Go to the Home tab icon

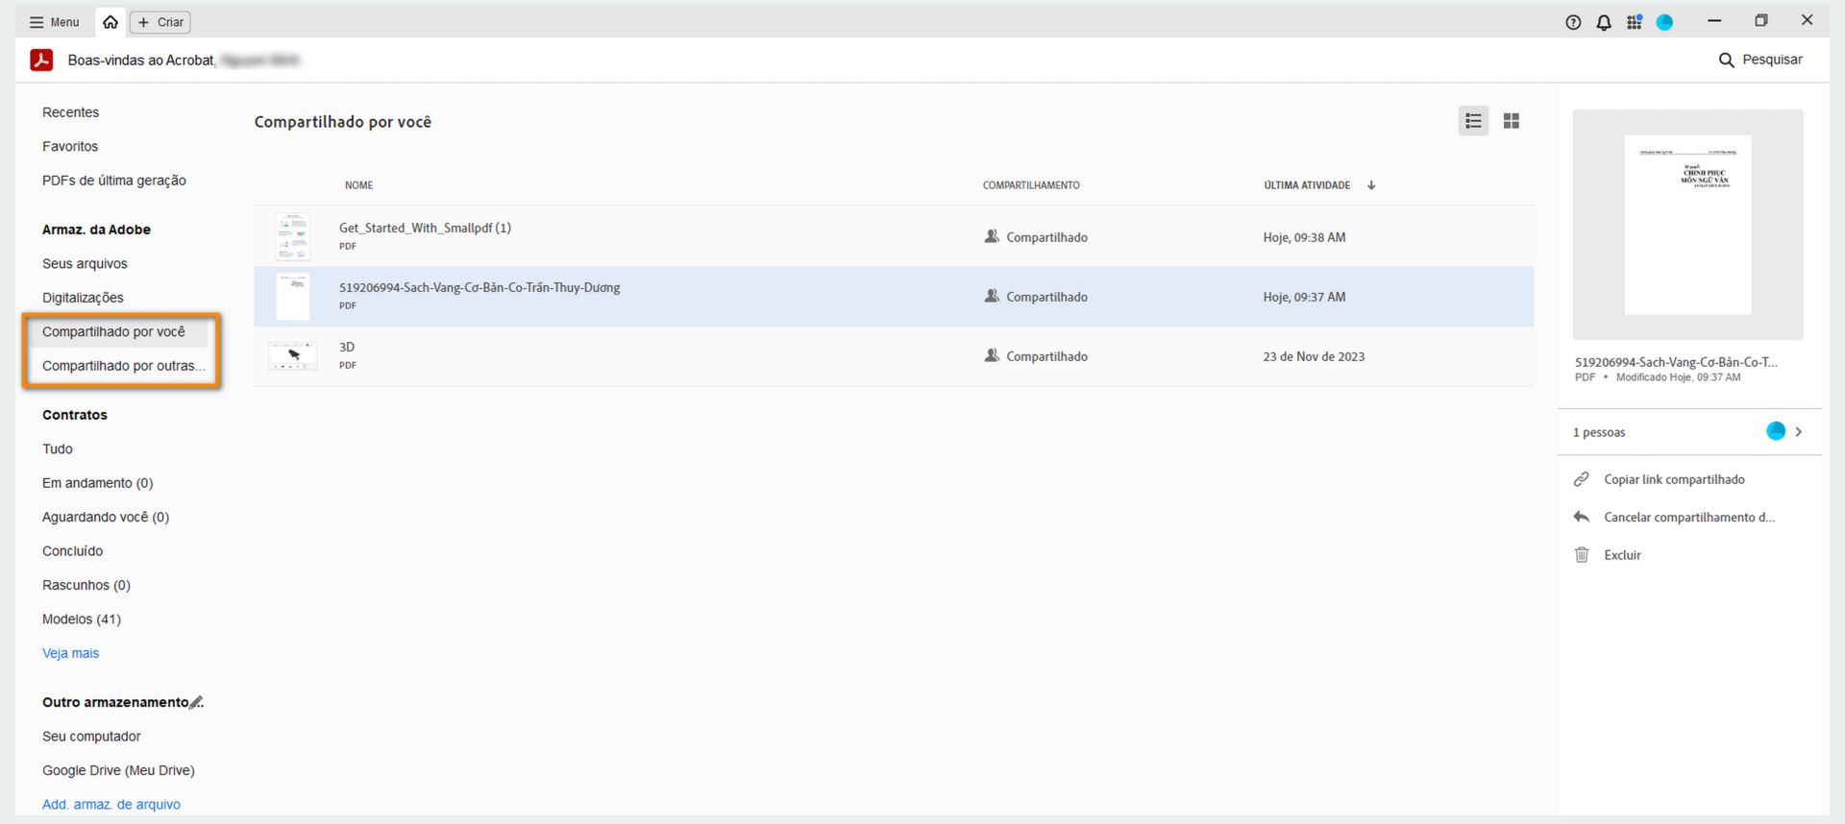[111, 22]
